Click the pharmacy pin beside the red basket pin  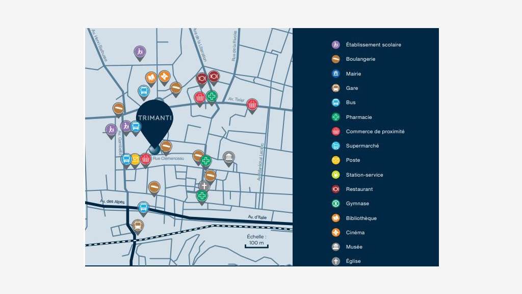point(212,97)
